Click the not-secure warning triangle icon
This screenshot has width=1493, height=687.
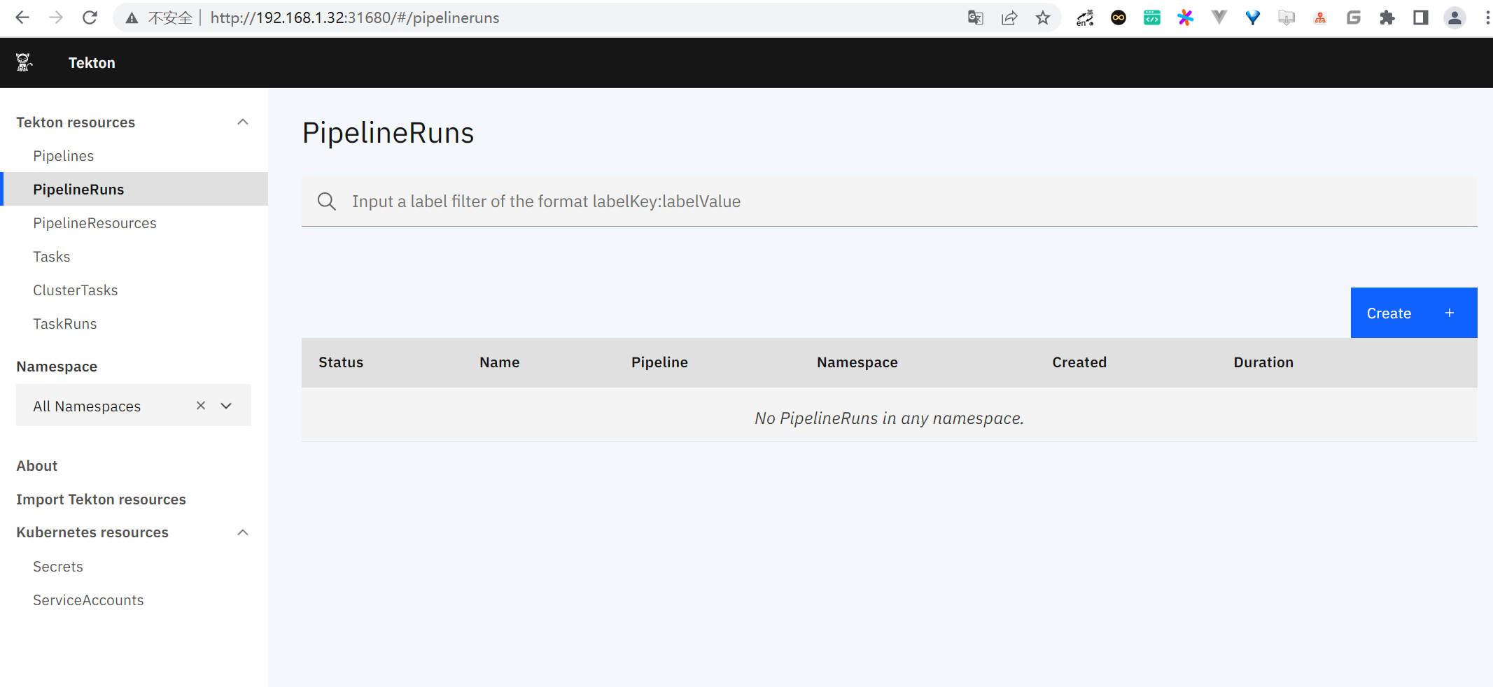click(x=132, y=18)
